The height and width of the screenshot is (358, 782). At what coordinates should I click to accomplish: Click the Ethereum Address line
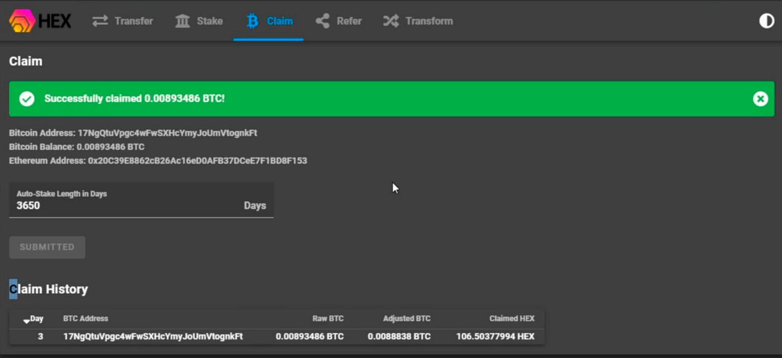coord(158,161)
